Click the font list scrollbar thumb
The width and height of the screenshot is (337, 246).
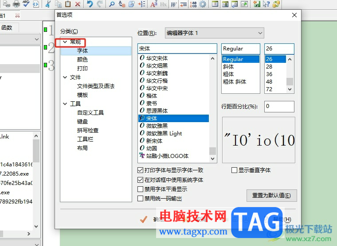pyautogui.click(x=212, y=151)
